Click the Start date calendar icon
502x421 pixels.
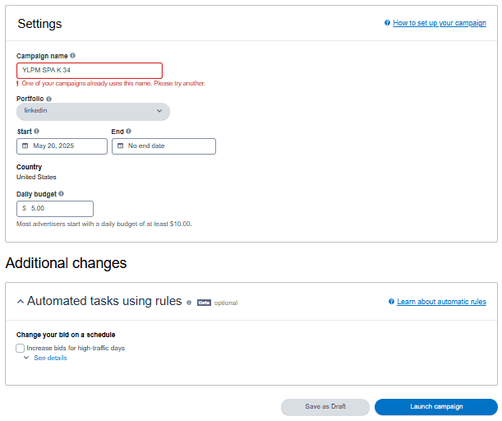(25, 146)
